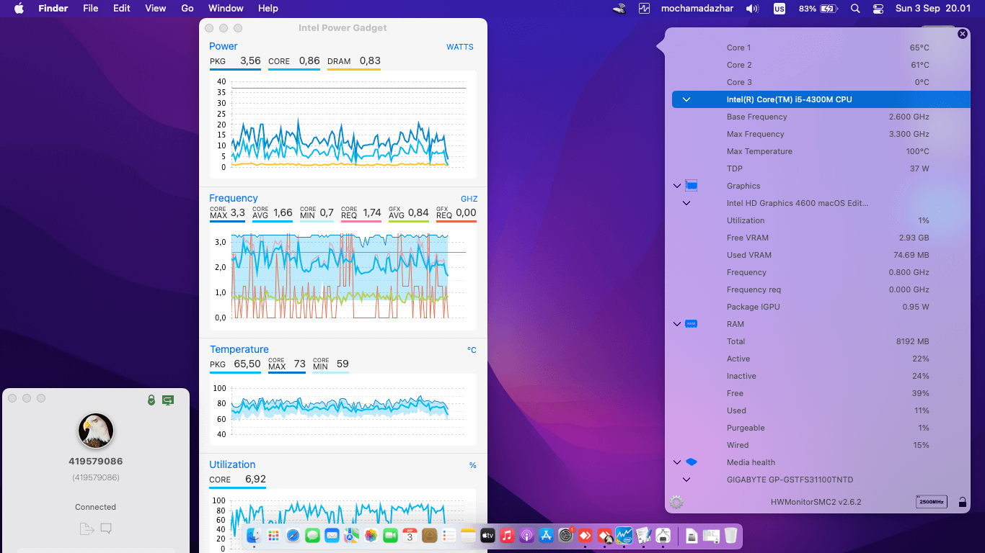Open the Window menu

tap(226, 9)
